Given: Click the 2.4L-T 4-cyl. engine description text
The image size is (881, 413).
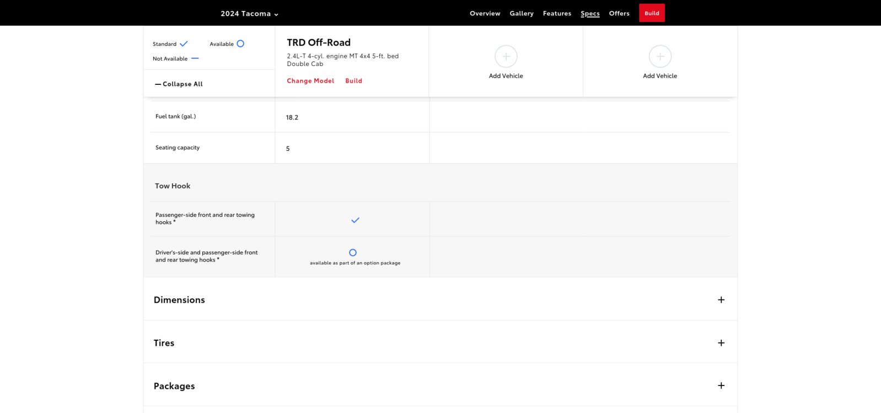Looking at the screenshot, I should pyautogui.click(x=343, y=60).
